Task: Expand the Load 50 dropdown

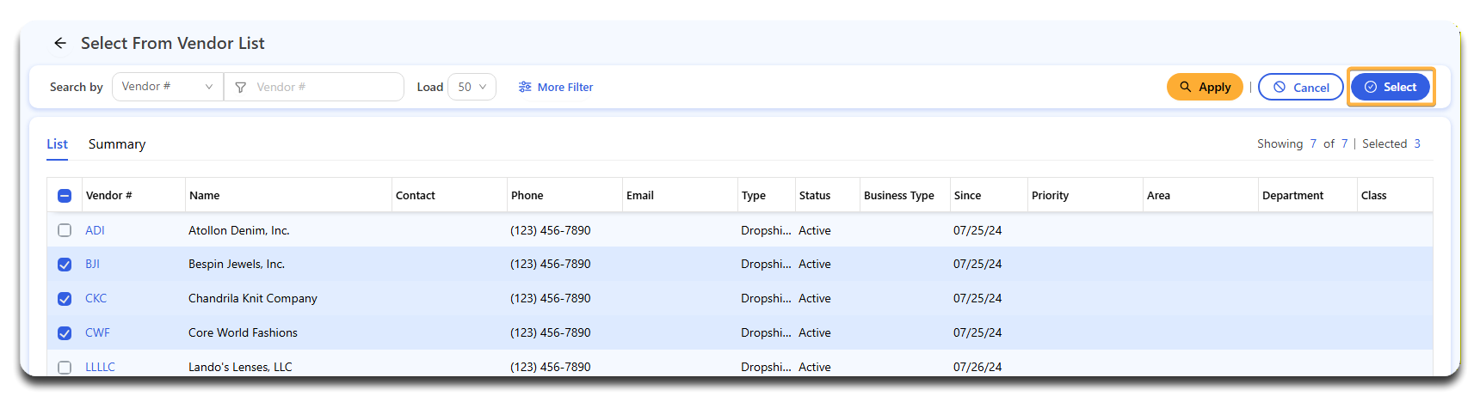Action: click(x=472, y=87)
